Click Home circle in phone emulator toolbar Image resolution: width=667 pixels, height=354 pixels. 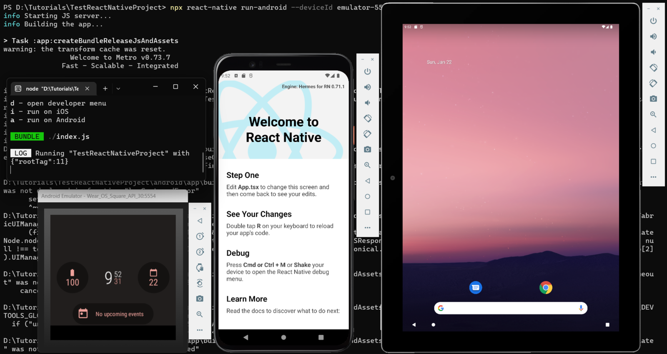tap(367, 196)
